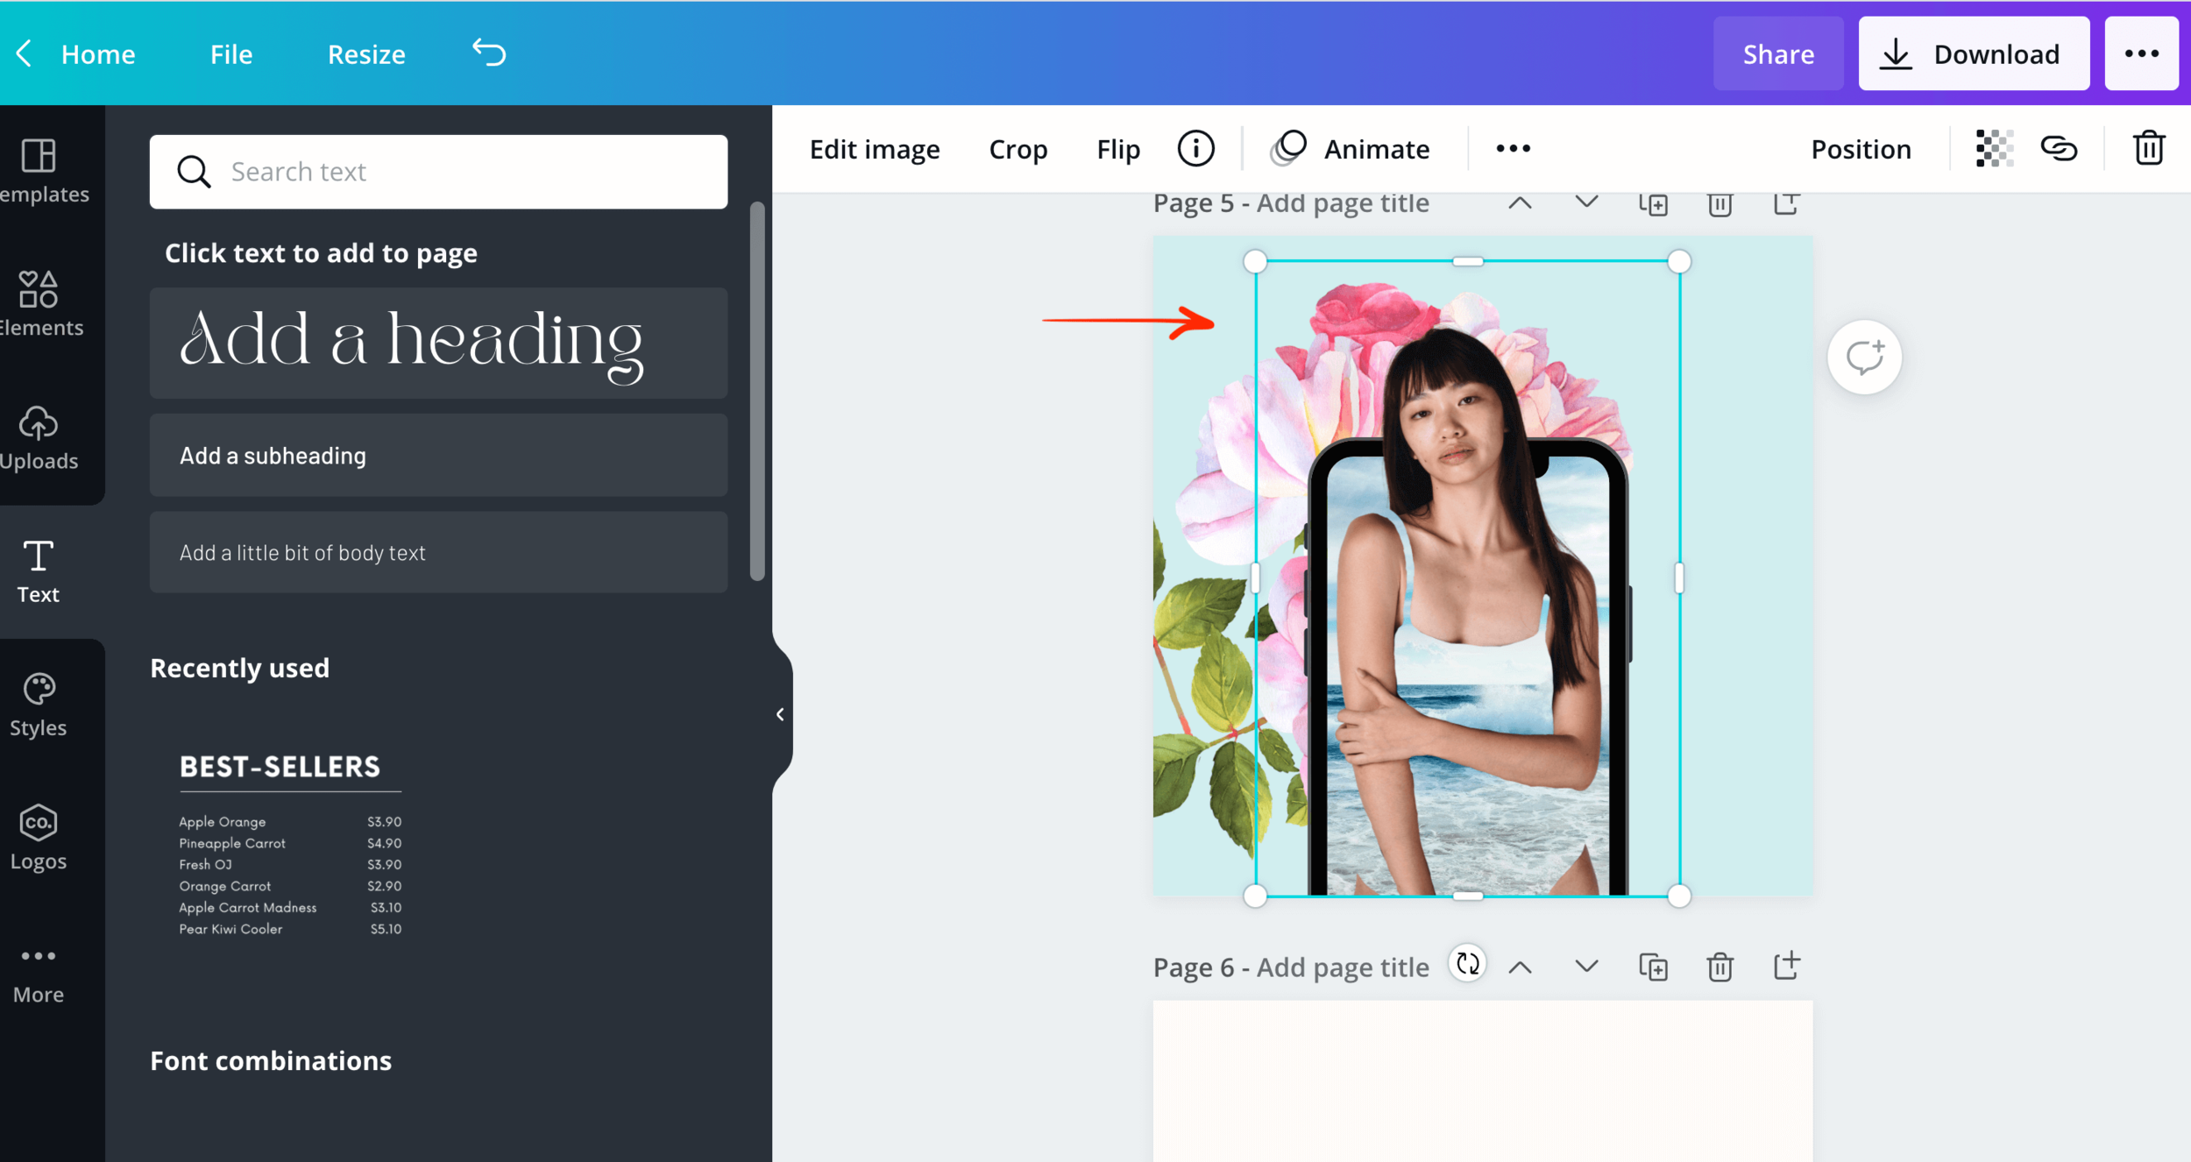The height and width of the screenshot is (1162, 2191).
Task: Collapse the text side panel with the chevron
Action: point(780,713)
